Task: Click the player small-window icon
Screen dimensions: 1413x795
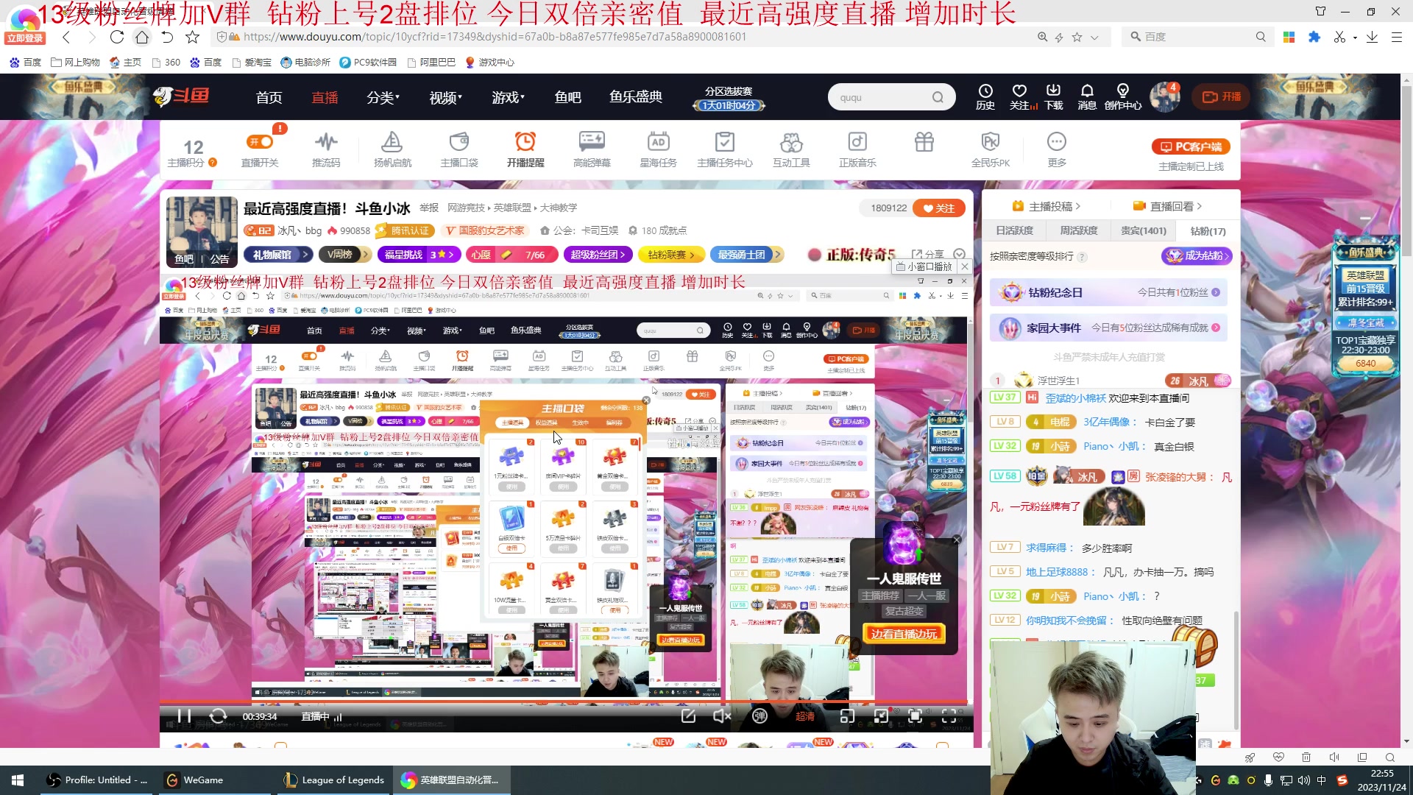Action: (847, 716)
